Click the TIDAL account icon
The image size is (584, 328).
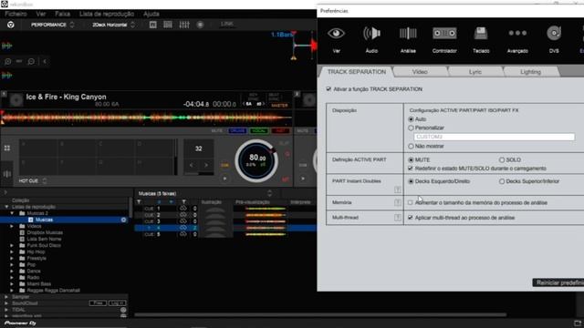[x=123, y=310]
